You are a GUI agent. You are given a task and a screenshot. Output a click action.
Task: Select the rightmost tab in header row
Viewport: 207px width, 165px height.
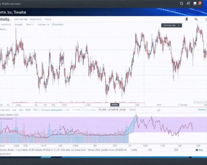(x=48, y=19)
